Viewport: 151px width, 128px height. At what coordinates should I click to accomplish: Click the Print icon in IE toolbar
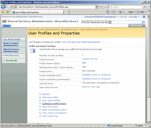click(120, 12)
